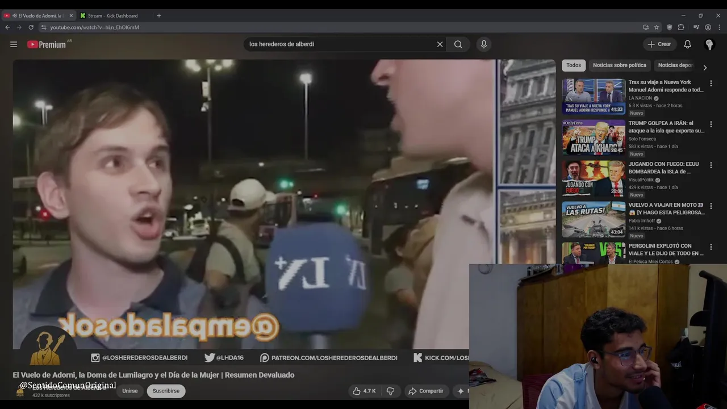Open options menu for VUELVO A VIAJAR video
This screenshot has width=727, height=409.
pyautogui.click(x=711, y=206)
